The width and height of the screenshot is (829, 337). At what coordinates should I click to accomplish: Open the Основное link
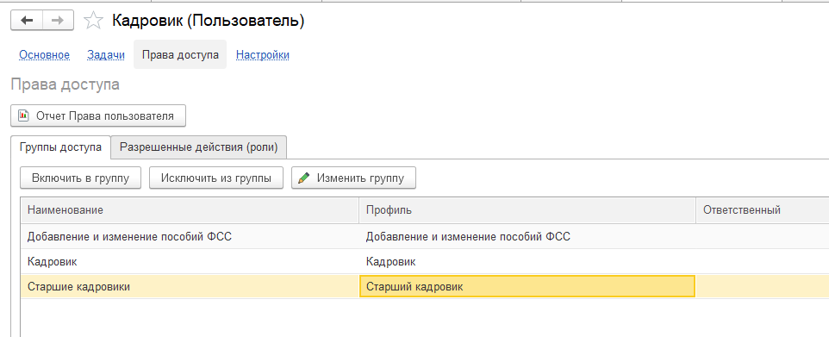[45, 55]
